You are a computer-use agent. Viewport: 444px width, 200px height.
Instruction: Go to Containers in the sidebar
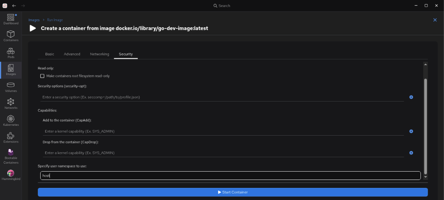pos(11,36)
